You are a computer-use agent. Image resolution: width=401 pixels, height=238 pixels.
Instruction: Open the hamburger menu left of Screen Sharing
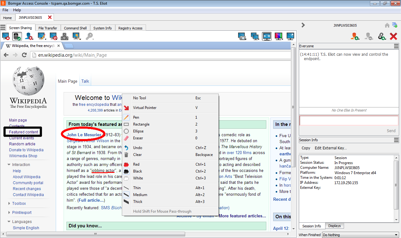(x=3, y=28)
